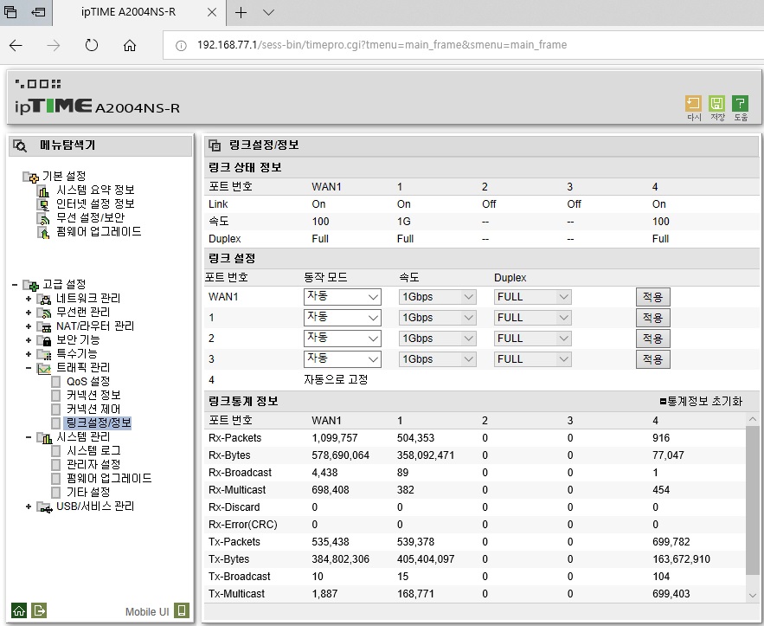Expand the NAT/라우터 관리 tree node
Viewport: 764px width, 626px height.
(29, 326)
